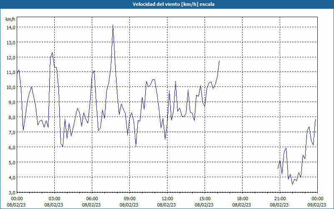Click the 13,0 value on the y-axis
334x209 pixels.
(11, 42)
